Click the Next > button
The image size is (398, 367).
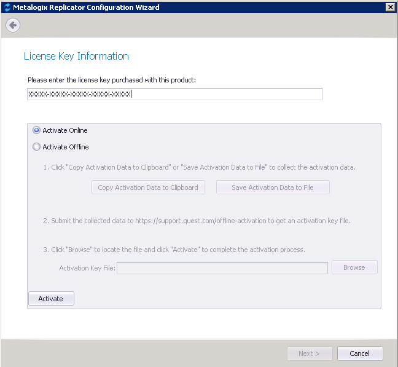[310, 353]
